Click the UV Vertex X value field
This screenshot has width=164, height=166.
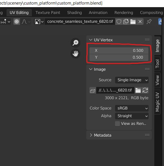[119, 50]
